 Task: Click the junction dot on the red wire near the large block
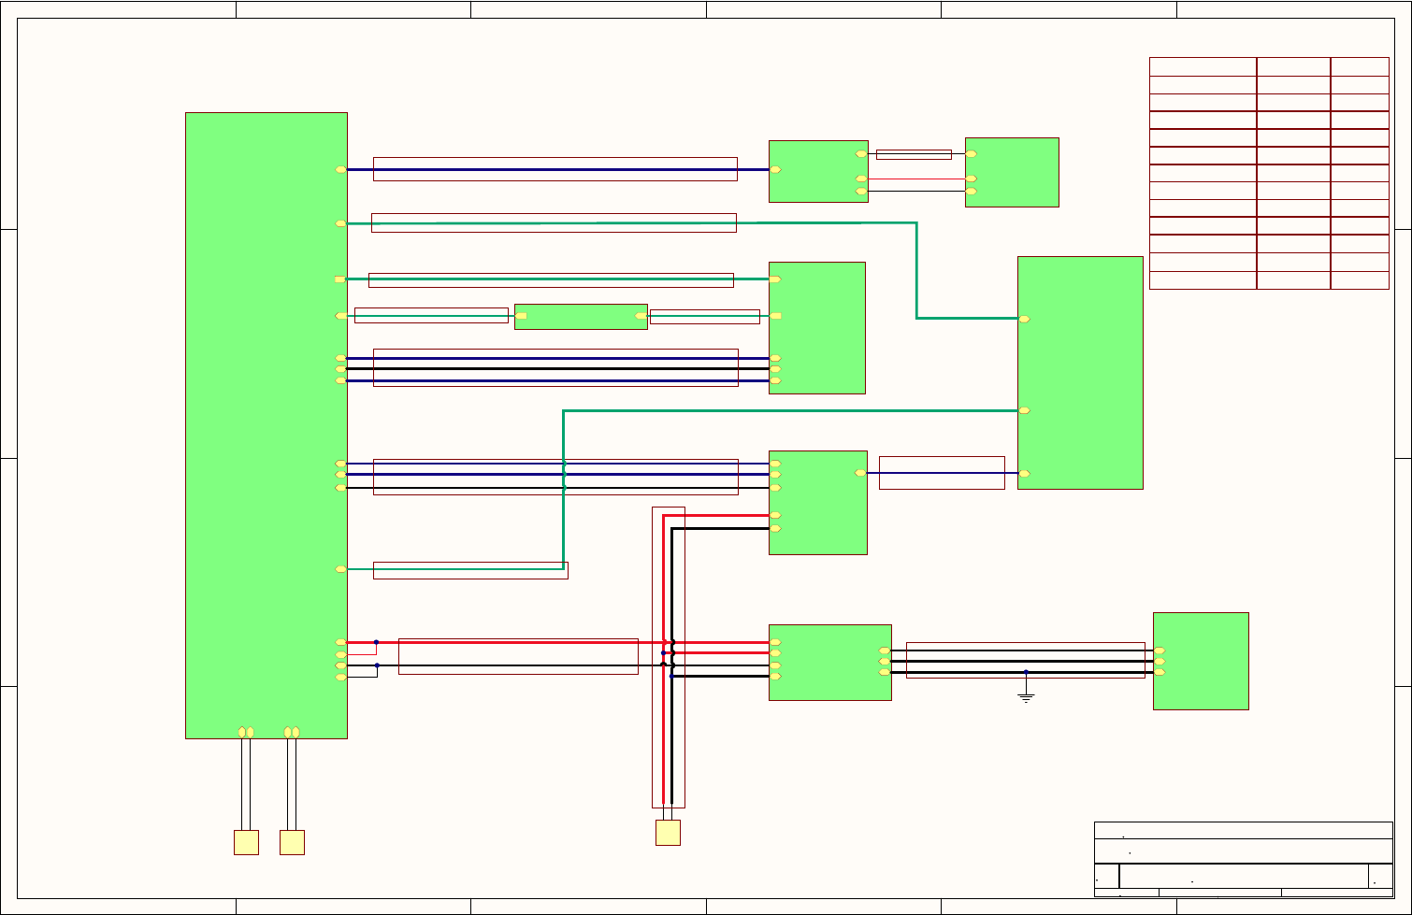[376, 642]
